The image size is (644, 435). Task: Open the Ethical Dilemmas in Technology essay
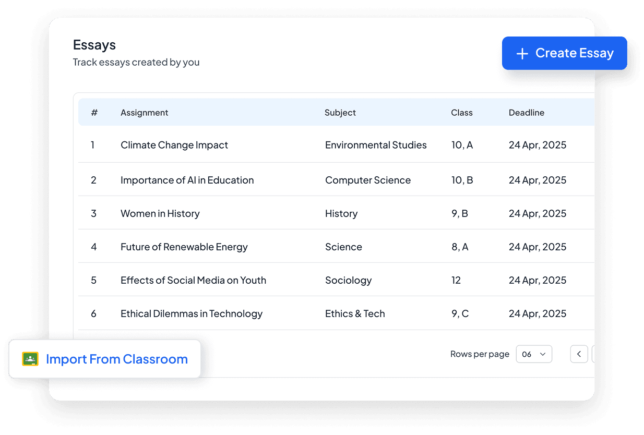(191, 313)
